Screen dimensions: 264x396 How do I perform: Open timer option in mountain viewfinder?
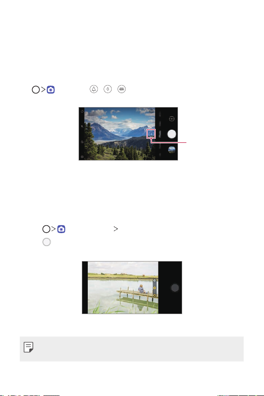coord(82,111)
